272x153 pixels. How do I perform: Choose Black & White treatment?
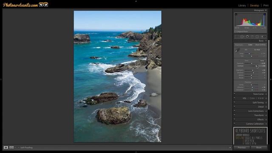point(261,45)
